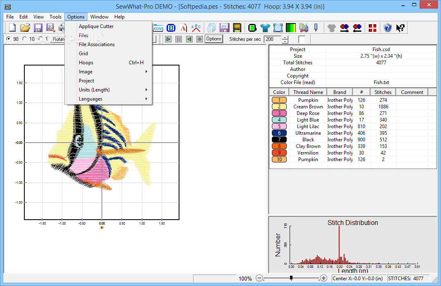Click the blue B border icon
The height and width of the screenshot is (286, 441).
[x=171, y=28]
